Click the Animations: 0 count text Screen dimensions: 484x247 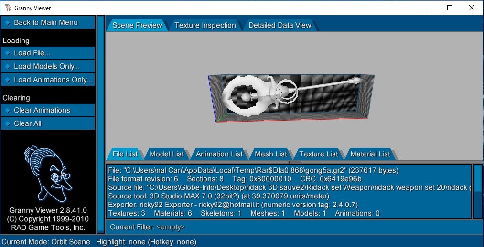click(x=357, y=213)
